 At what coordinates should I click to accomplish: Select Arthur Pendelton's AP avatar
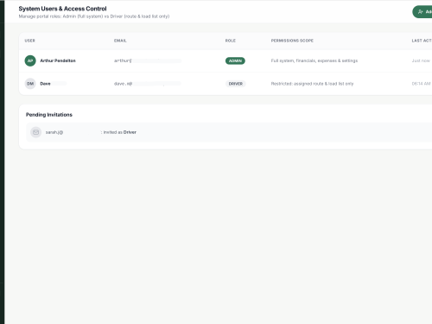30,60
